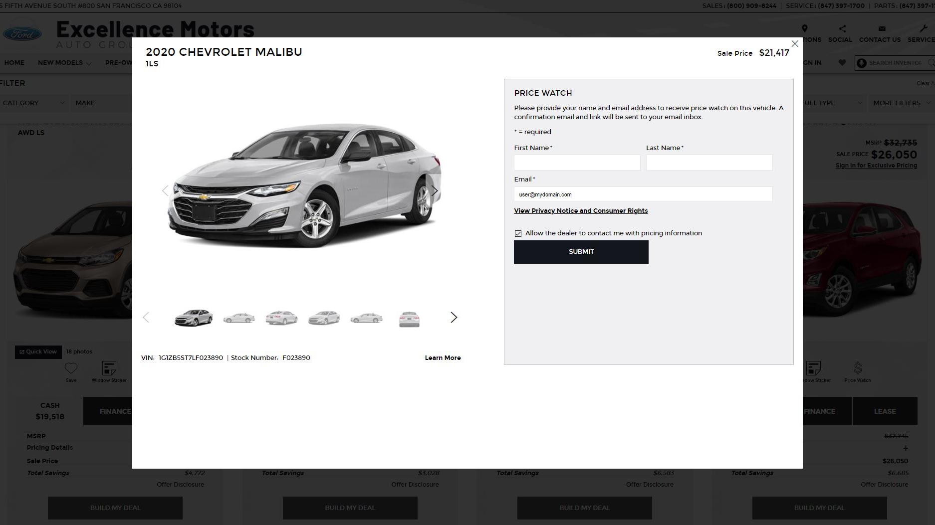935x525 pixels.
Task: Click fourth Build My Deal button
Action: pos(819,508)
